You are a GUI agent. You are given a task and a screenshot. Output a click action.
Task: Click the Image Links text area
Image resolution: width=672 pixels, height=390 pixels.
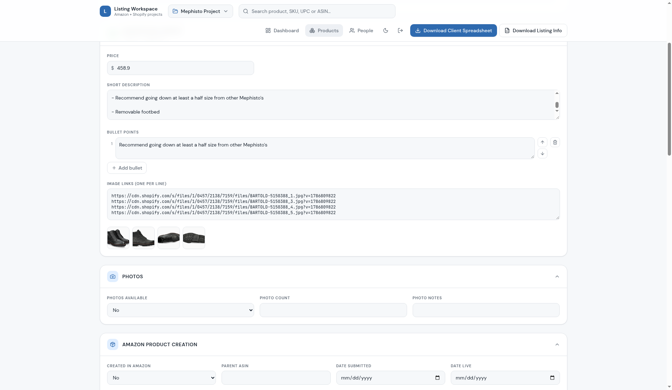[333, 204]
